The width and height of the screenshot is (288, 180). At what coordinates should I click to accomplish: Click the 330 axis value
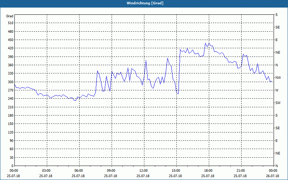tap(11, 73)
